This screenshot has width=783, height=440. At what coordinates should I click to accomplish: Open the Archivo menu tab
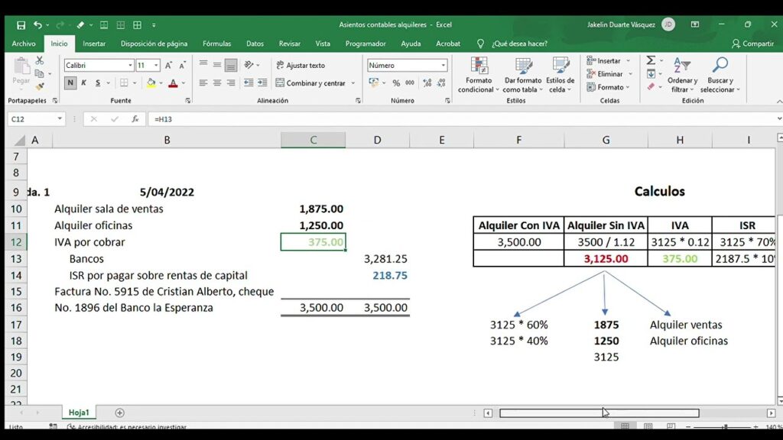24,44
